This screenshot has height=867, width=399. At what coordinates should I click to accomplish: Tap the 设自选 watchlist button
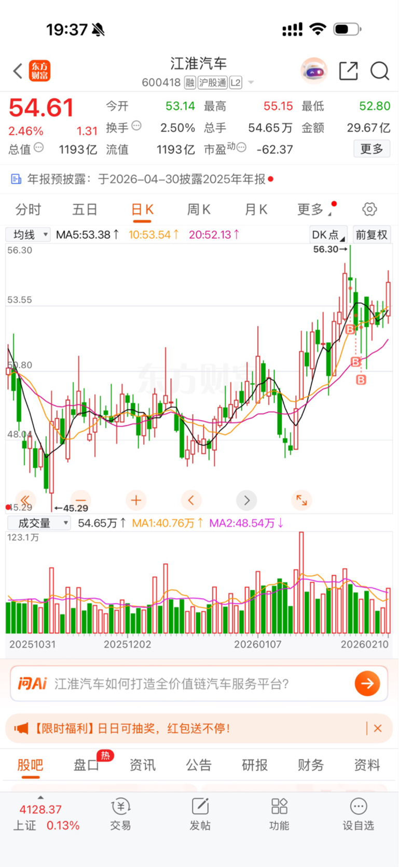[359, 814]
